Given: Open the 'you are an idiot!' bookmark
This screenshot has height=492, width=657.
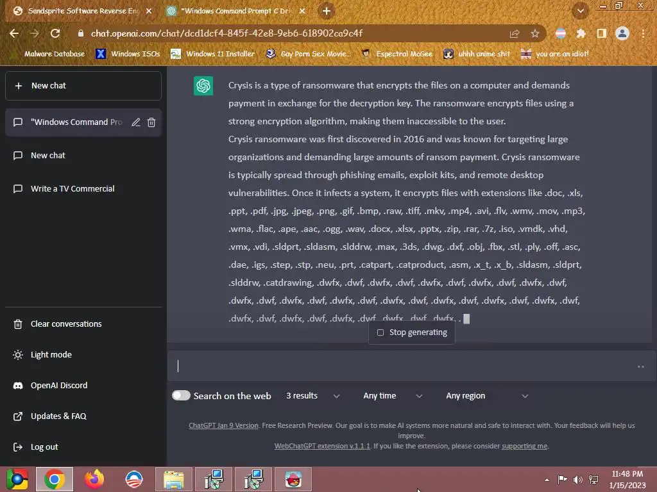Looking at the screenshot, I should click(x=554, y=54).
